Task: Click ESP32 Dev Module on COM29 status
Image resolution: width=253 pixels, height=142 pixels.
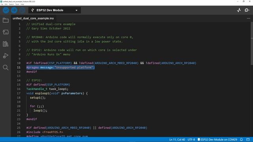Action: (217, 140)
